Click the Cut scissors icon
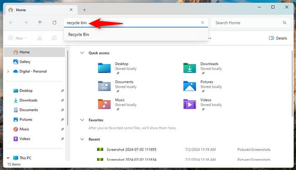 point(40,38)
